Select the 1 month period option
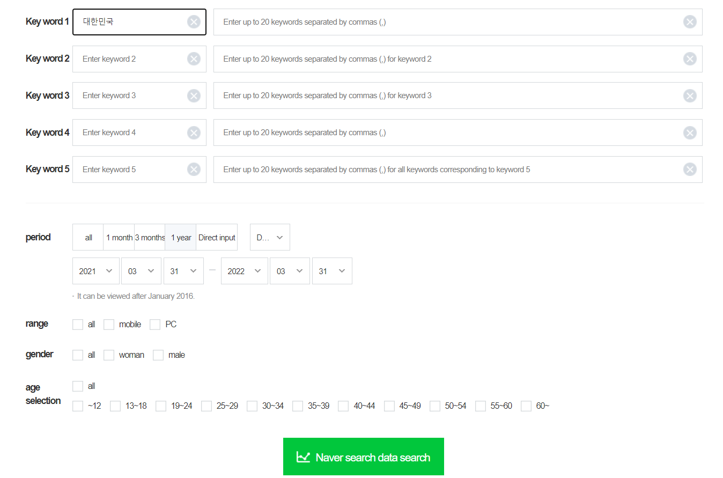723x478 pixels. click(x=119, y=238)
